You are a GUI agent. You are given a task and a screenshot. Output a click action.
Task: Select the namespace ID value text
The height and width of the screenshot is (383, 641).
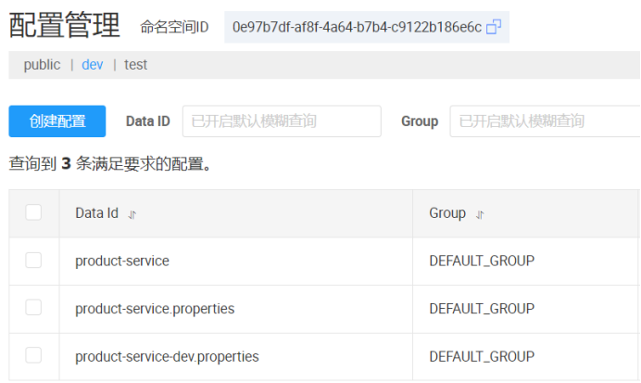(357, 27)
